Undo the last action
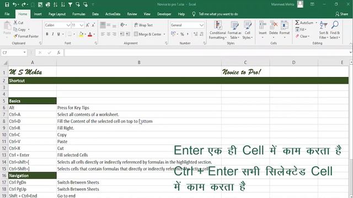Viewport: 353px width, 198px height. [14, 4]
